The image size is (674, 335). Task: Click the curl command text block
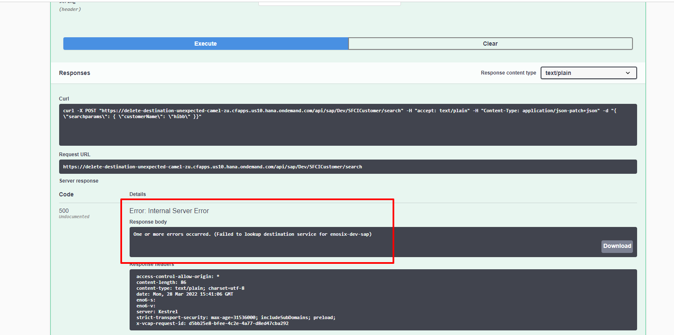coord(348,125)
